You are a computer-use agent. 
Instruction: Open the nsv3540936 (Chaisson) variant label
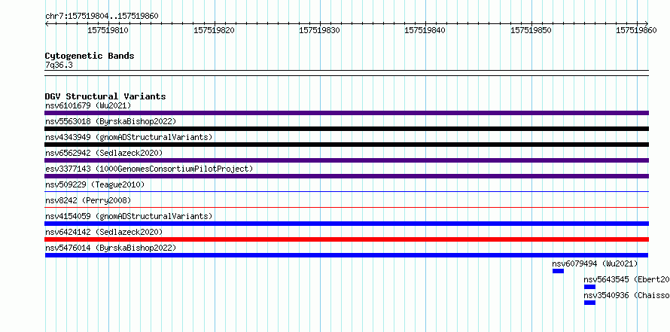point(626,295)
